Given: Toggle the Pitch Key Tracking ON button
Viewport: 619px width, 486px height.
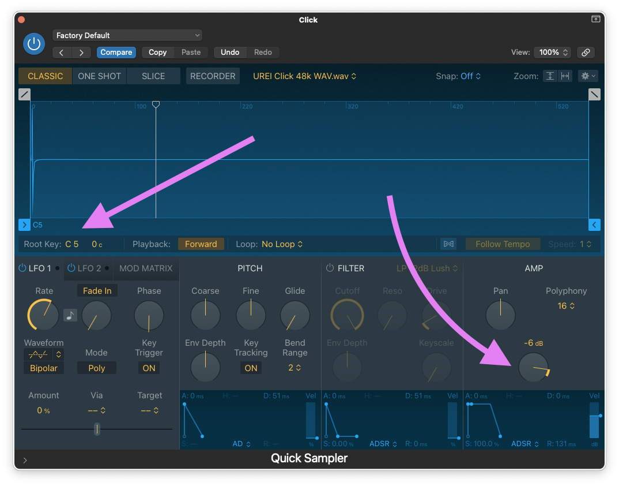Looking at the screenshot, I should pyautogui.click(x=251, y=368).
